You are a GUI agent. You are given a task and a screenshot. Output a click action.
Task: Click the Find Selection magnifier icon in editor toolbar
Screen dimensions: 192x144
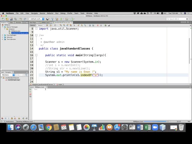pyautogui.click(x=61, y=25)
